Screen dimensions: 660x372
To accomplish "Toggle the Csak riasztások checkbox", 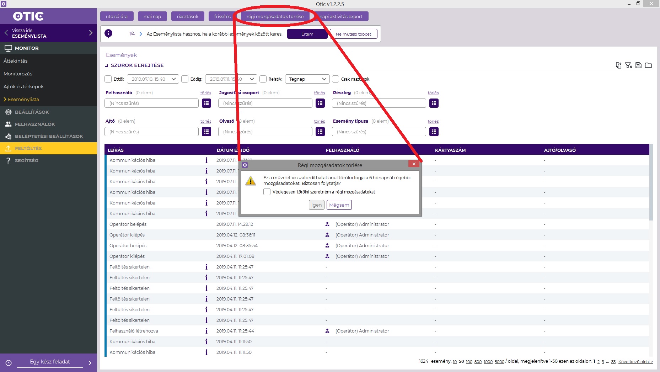I will 336,79.
